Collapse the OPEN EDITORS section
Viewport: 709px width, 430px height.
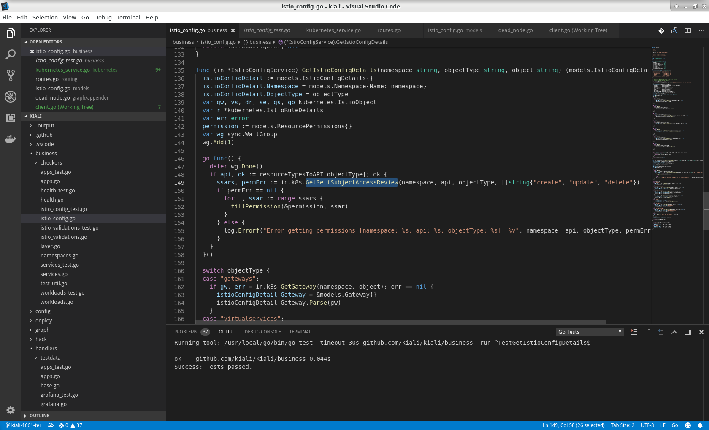pos(44,42)
